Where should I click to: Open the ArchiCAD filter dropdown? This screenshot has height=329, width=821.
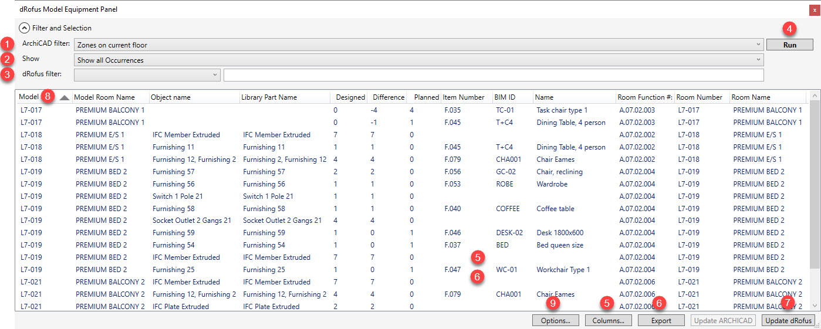418,45
